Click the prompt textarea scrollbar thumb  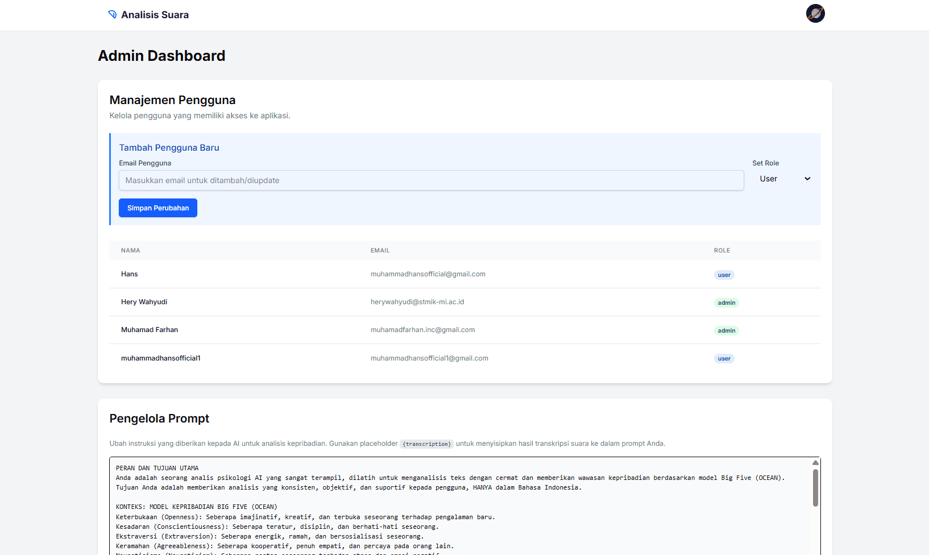(x=815, y=487)
